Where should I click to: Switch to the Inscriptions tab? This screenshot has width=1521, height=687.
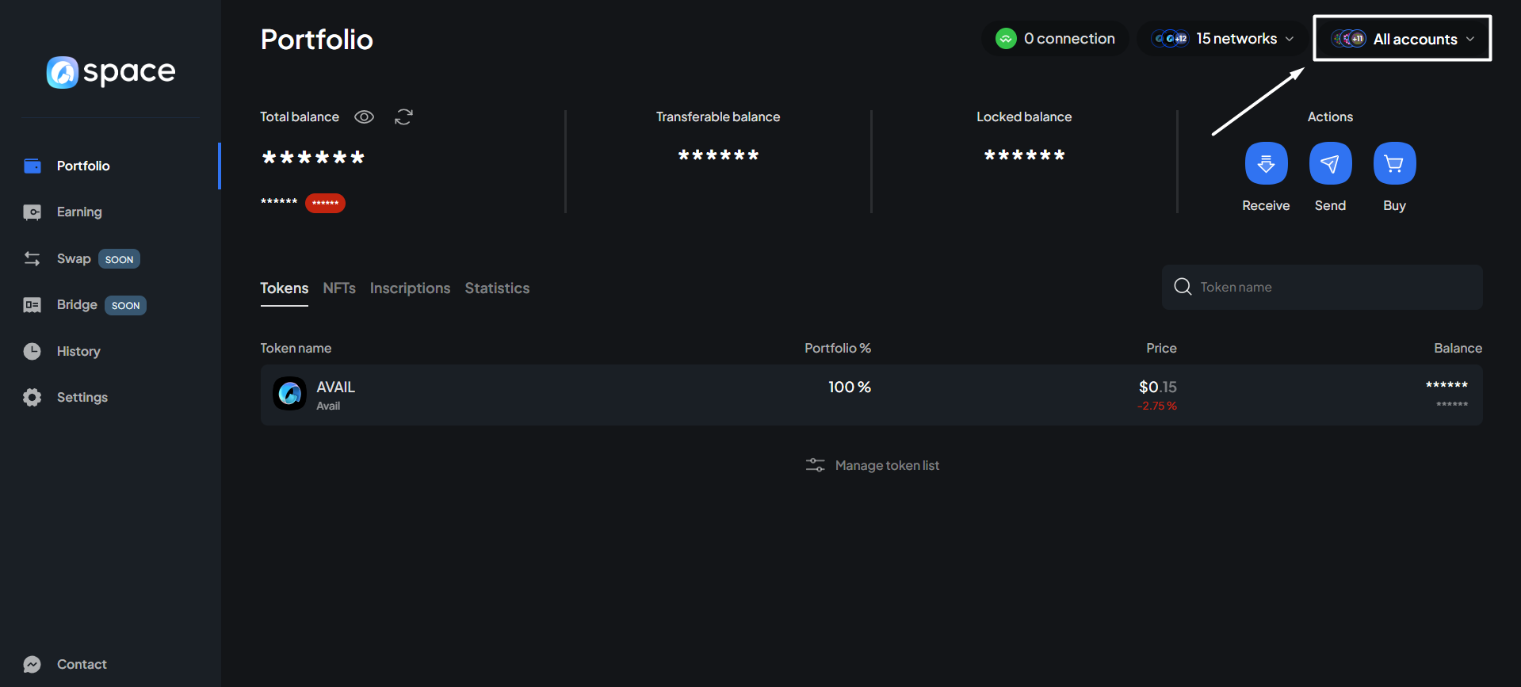(410, 288)
